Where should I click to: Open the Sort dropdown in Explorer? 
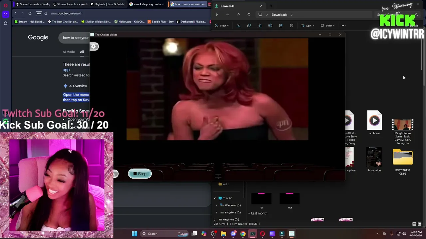(x=308, y=26)
